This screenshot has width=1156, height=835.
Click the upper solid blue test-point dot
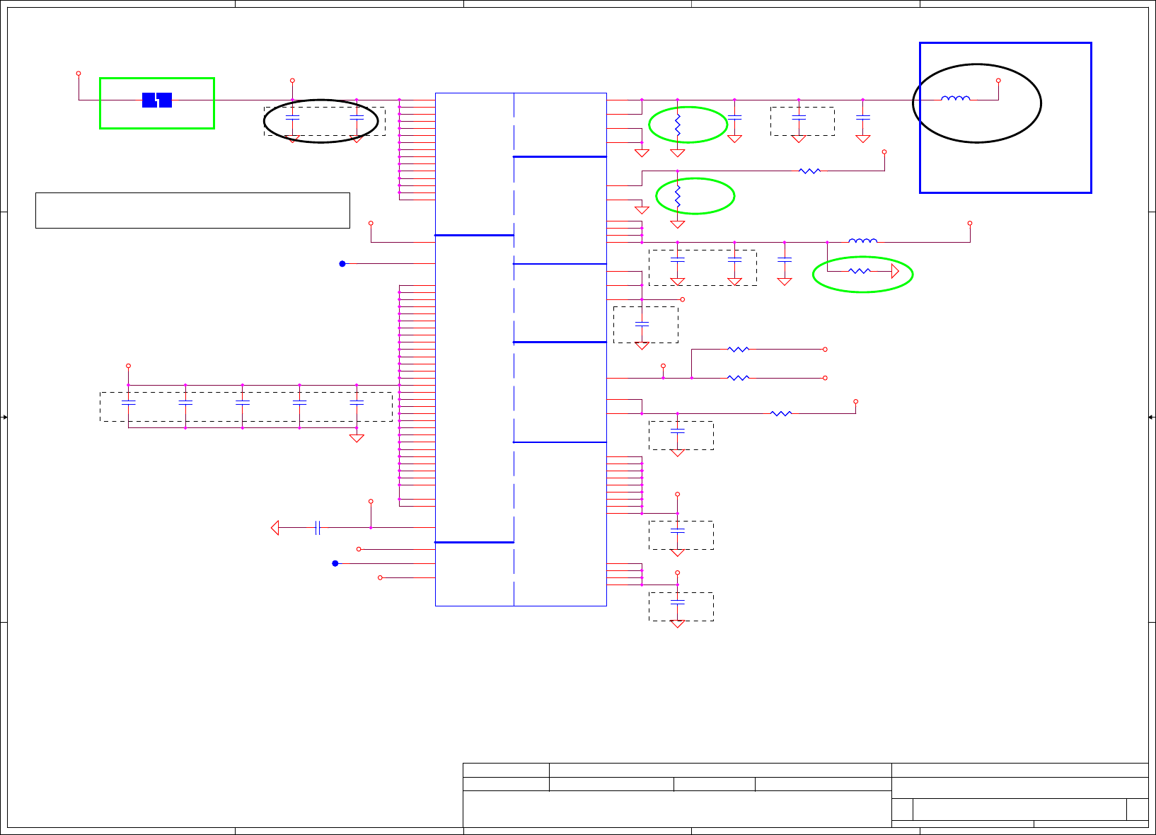342,264
